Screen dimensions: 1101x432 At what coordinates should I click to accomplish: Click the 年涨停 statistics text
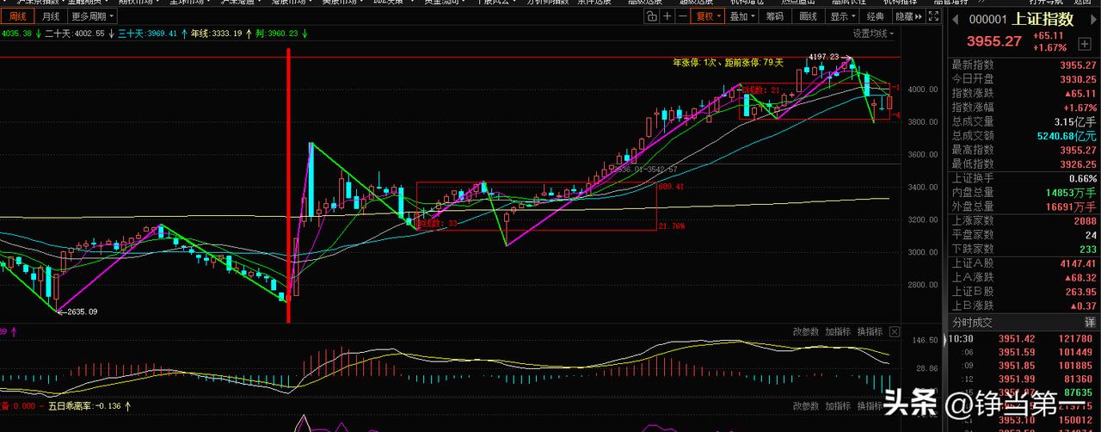click(x=728, y=62)
